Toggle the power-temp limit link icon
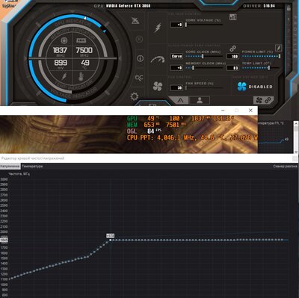299x298 pixels. point(232,48)
